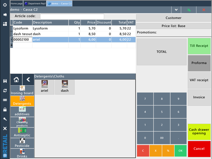212x159 pixels.
Task: Click the green Excel export icon
Action: pos(189,10)
